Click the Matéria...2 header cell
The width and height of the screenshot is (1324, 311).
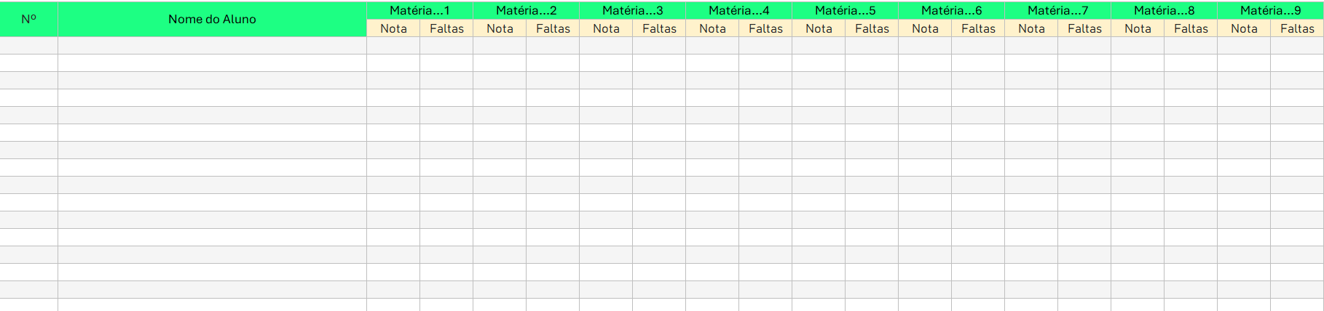click(526, 10)
